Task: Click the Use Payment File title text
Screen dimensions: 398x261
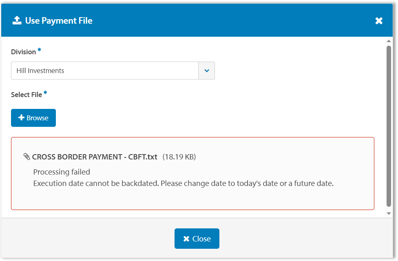Action: click(58, 20)
